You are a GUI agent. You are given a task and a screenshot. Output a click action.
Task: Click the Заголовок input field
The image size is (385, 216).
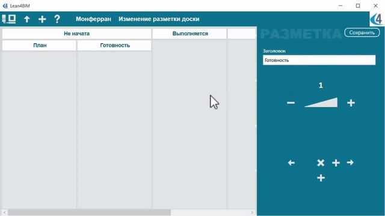(x=319, y=60)
